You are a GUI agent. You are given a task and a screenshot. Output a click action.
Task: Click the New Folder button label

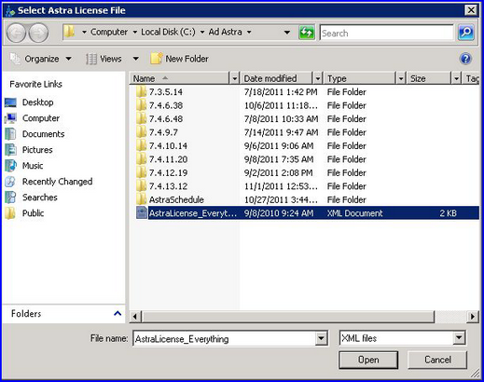pyautogui.click(x=187, y=59)
